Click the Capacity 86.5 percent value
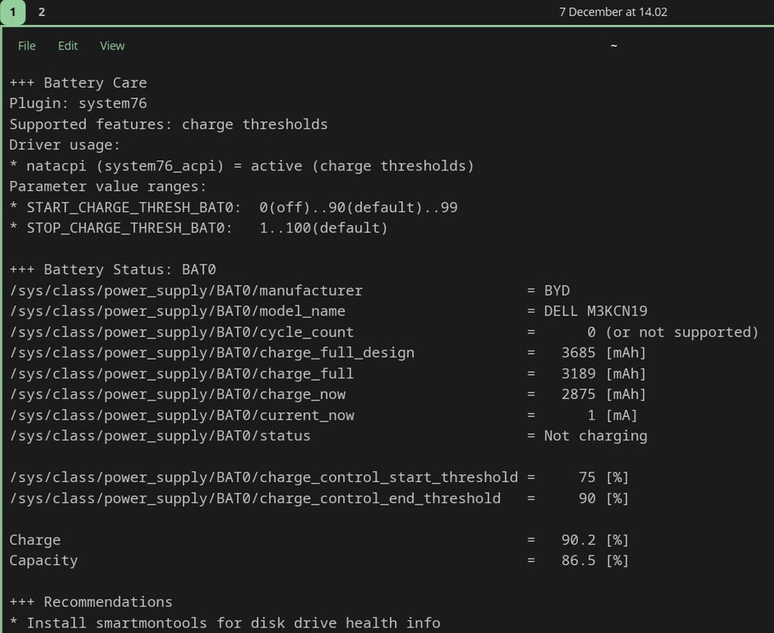Screen dimensions: 774x633 point(595,560)
